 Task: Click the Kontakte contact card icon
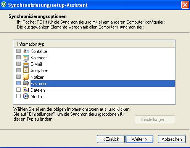pos(26,51)
